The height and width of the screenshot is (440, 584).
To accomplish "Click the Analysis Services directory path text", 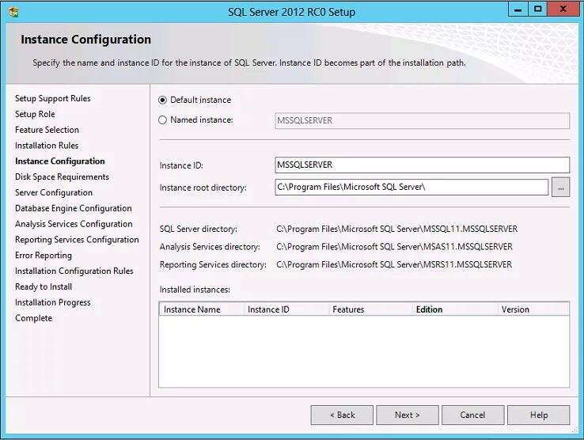I will pyautogui.click(x=394, y=247).
